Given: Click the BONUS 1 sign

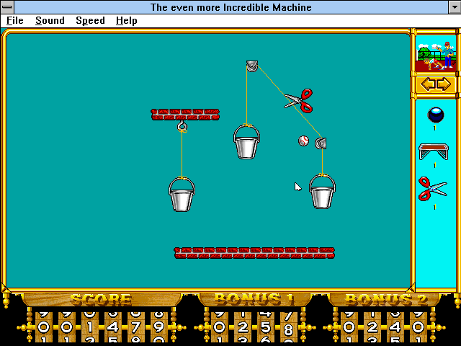Looking at the screenshot, I should tap(254, 300).
